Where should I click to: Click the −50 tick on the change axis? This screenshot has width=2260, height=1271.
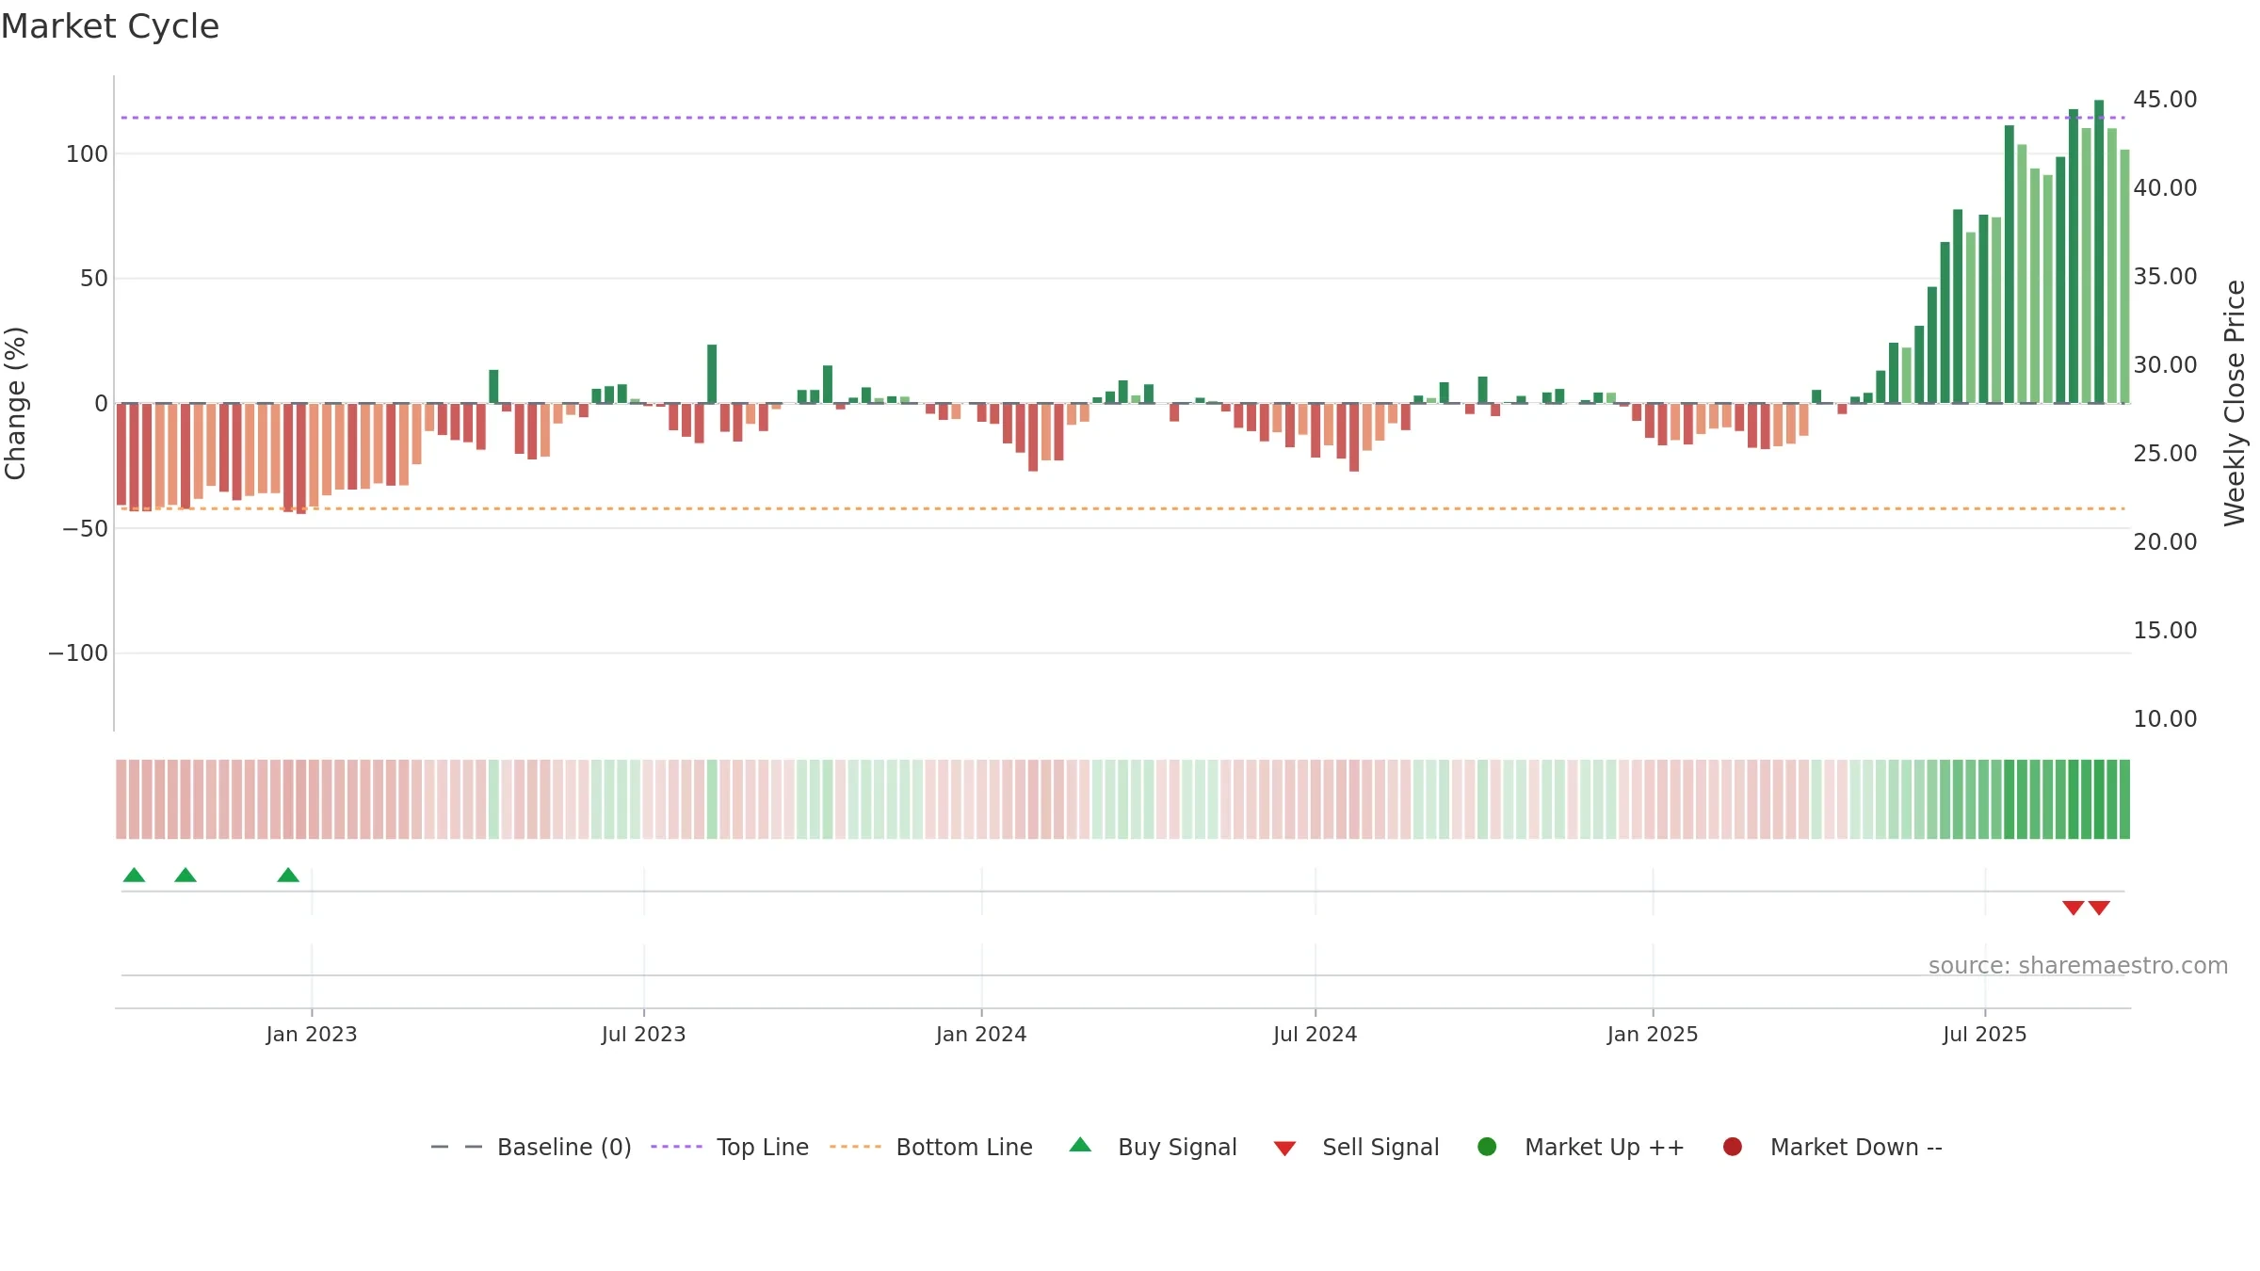coord(86,529)
